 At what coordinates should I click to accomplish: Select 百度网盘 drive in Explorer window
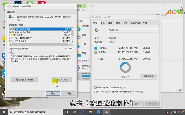pos(86,66)
